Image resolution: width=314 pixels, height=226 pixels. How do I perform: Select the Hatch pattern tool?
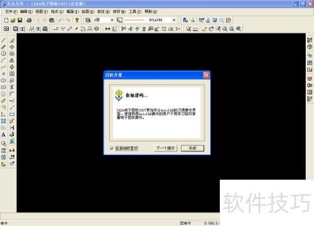coord(3,121)
